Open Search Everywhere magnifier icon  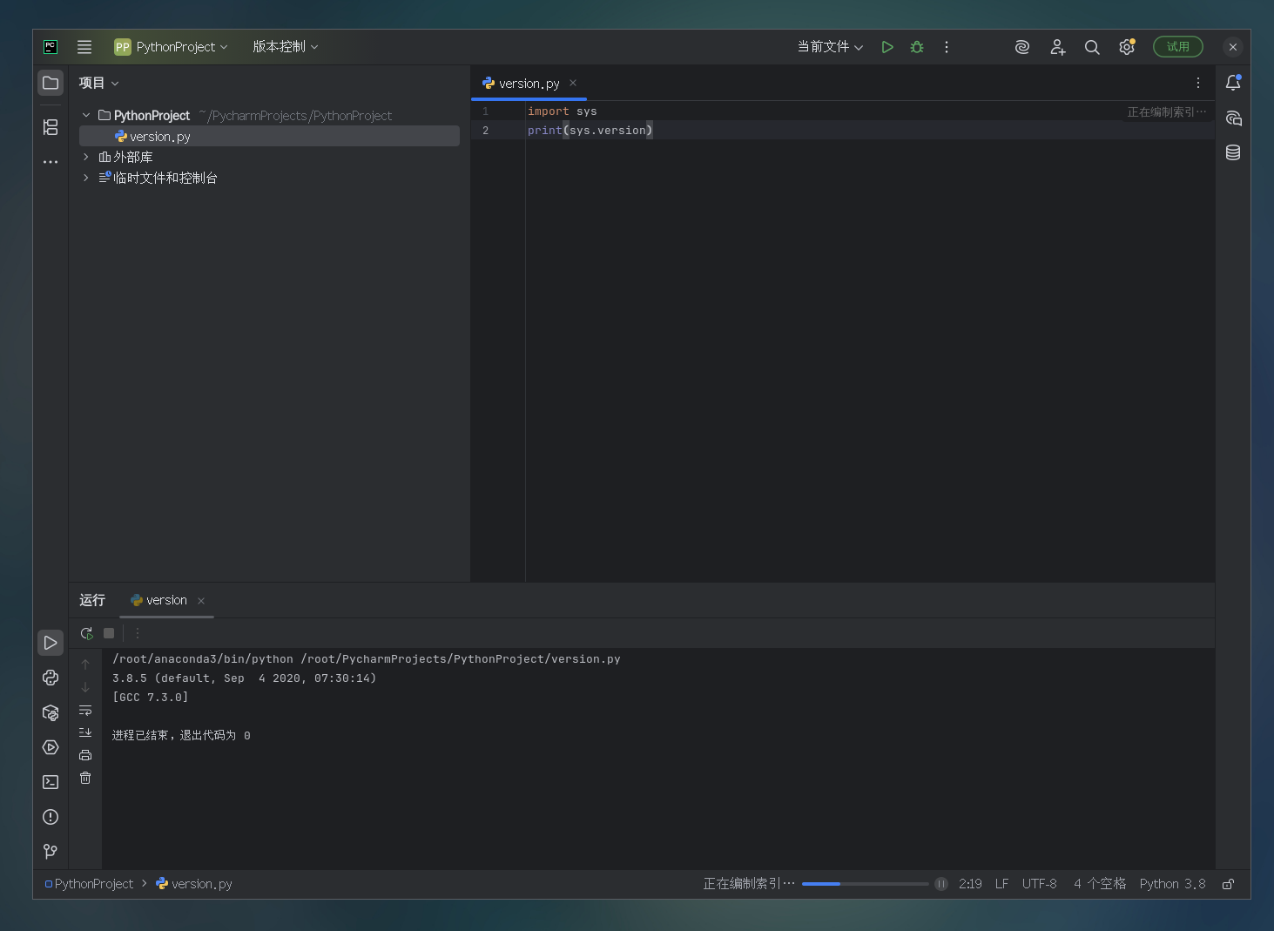coord(1092,47)
